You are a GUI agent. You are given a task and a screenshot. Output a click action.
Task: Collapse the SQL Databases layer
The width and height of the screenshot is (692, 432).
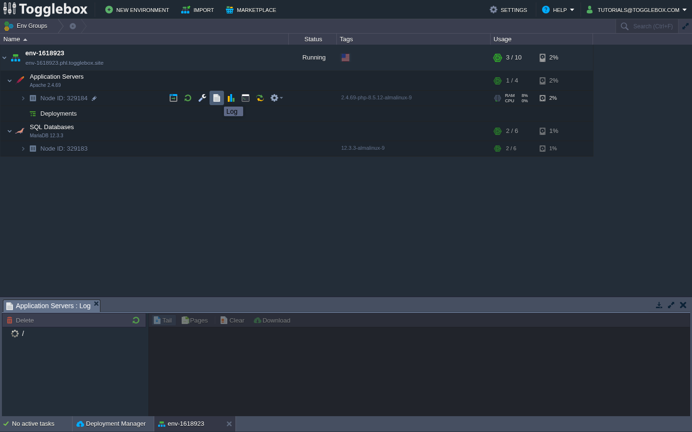click(10, 131)
